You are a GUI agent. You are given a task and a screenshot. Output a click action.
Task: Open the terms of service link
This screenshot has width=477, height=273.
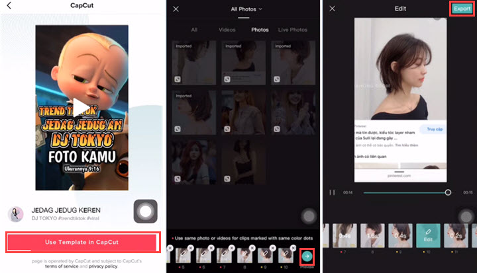[x=62, y=266]
